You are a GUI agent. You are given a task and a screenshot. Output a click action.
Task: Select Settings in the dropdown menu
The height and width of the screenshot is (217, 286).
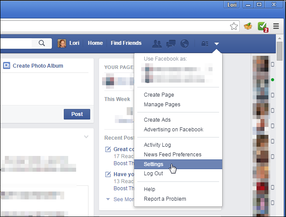178,164
